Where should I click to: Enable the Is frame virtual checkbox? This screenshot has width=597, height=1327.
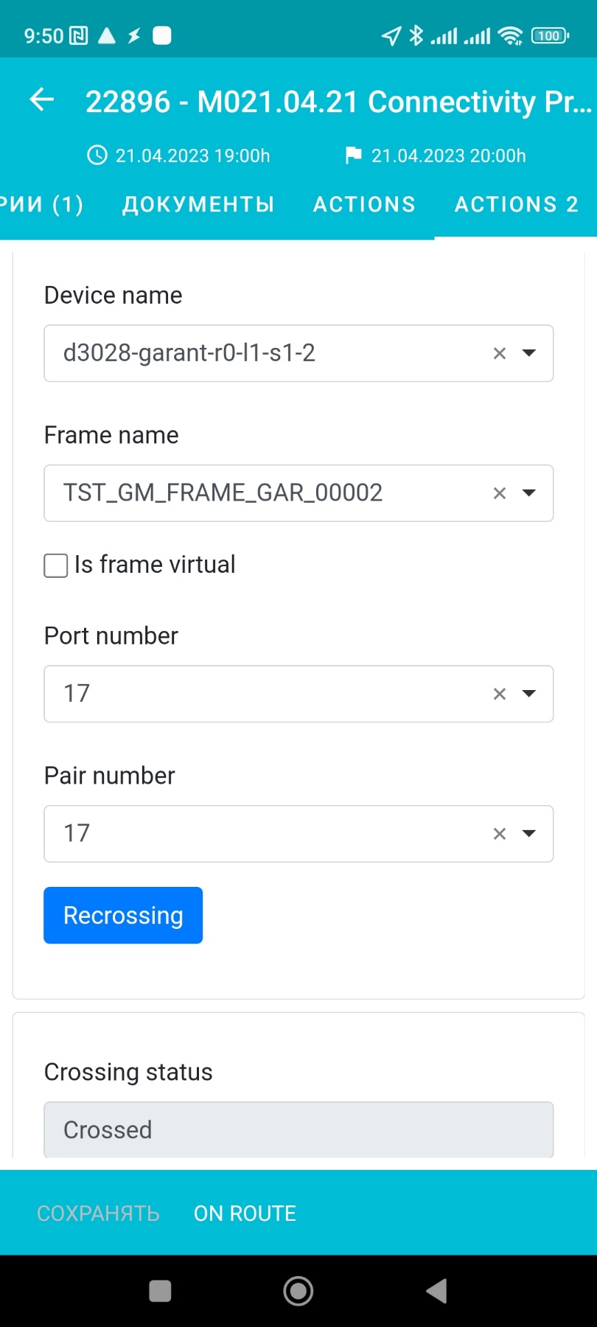click(x=56, y=565)
